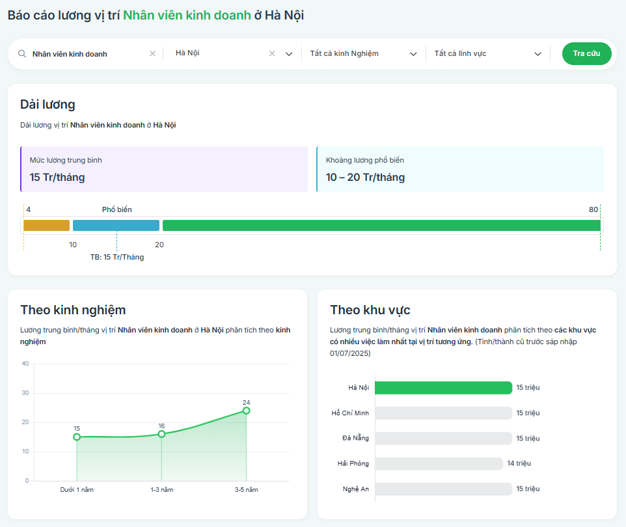Screen dimensions: 626x527
Task: Expand the Hà Nội location dropdown arrow
Action: (289, 54)
